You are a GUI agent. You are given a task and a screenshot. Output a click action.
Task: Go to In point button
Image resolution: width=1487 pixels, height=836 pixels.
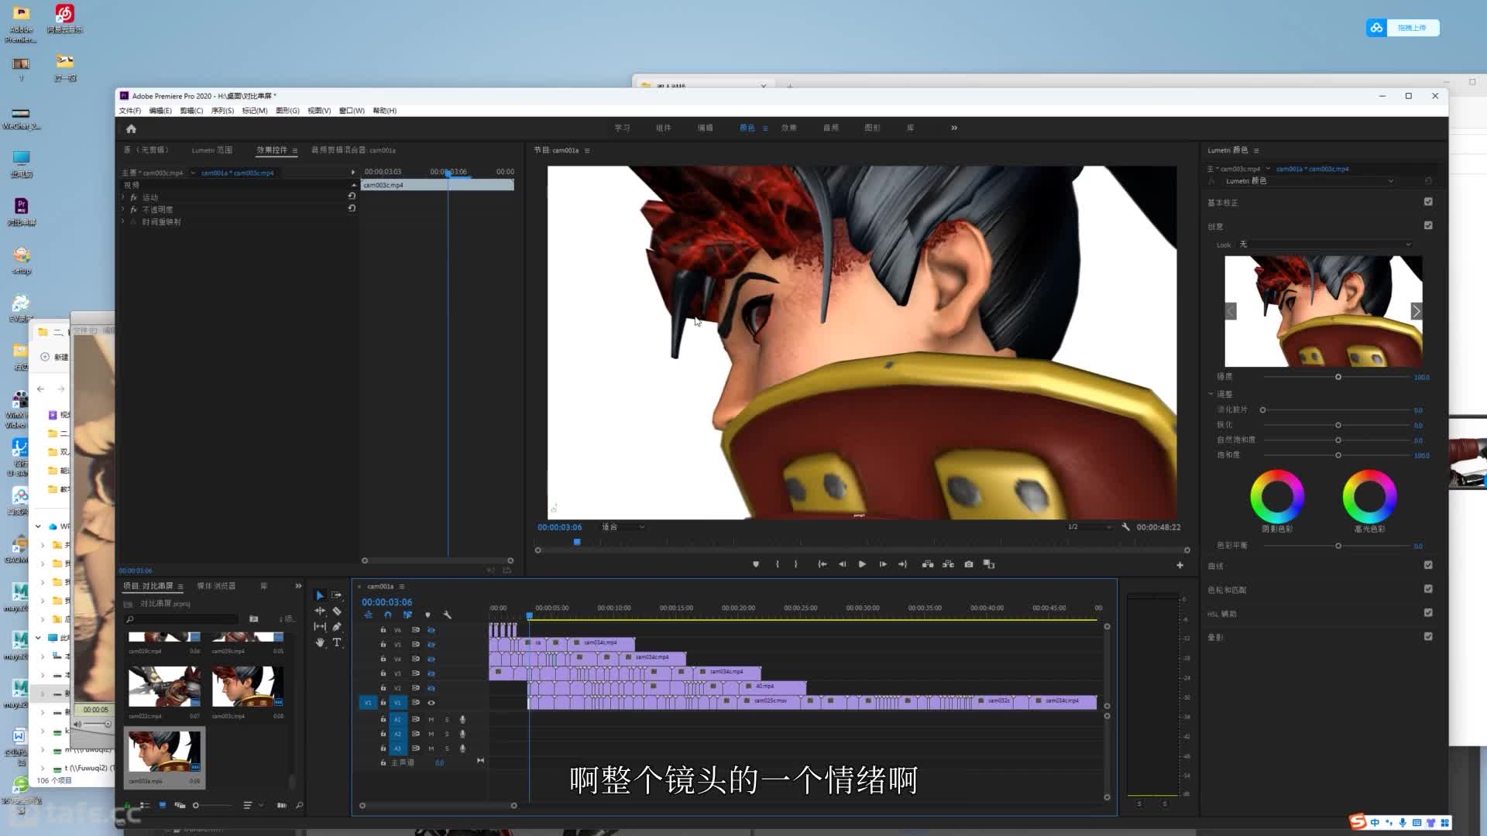click(822, 564)
